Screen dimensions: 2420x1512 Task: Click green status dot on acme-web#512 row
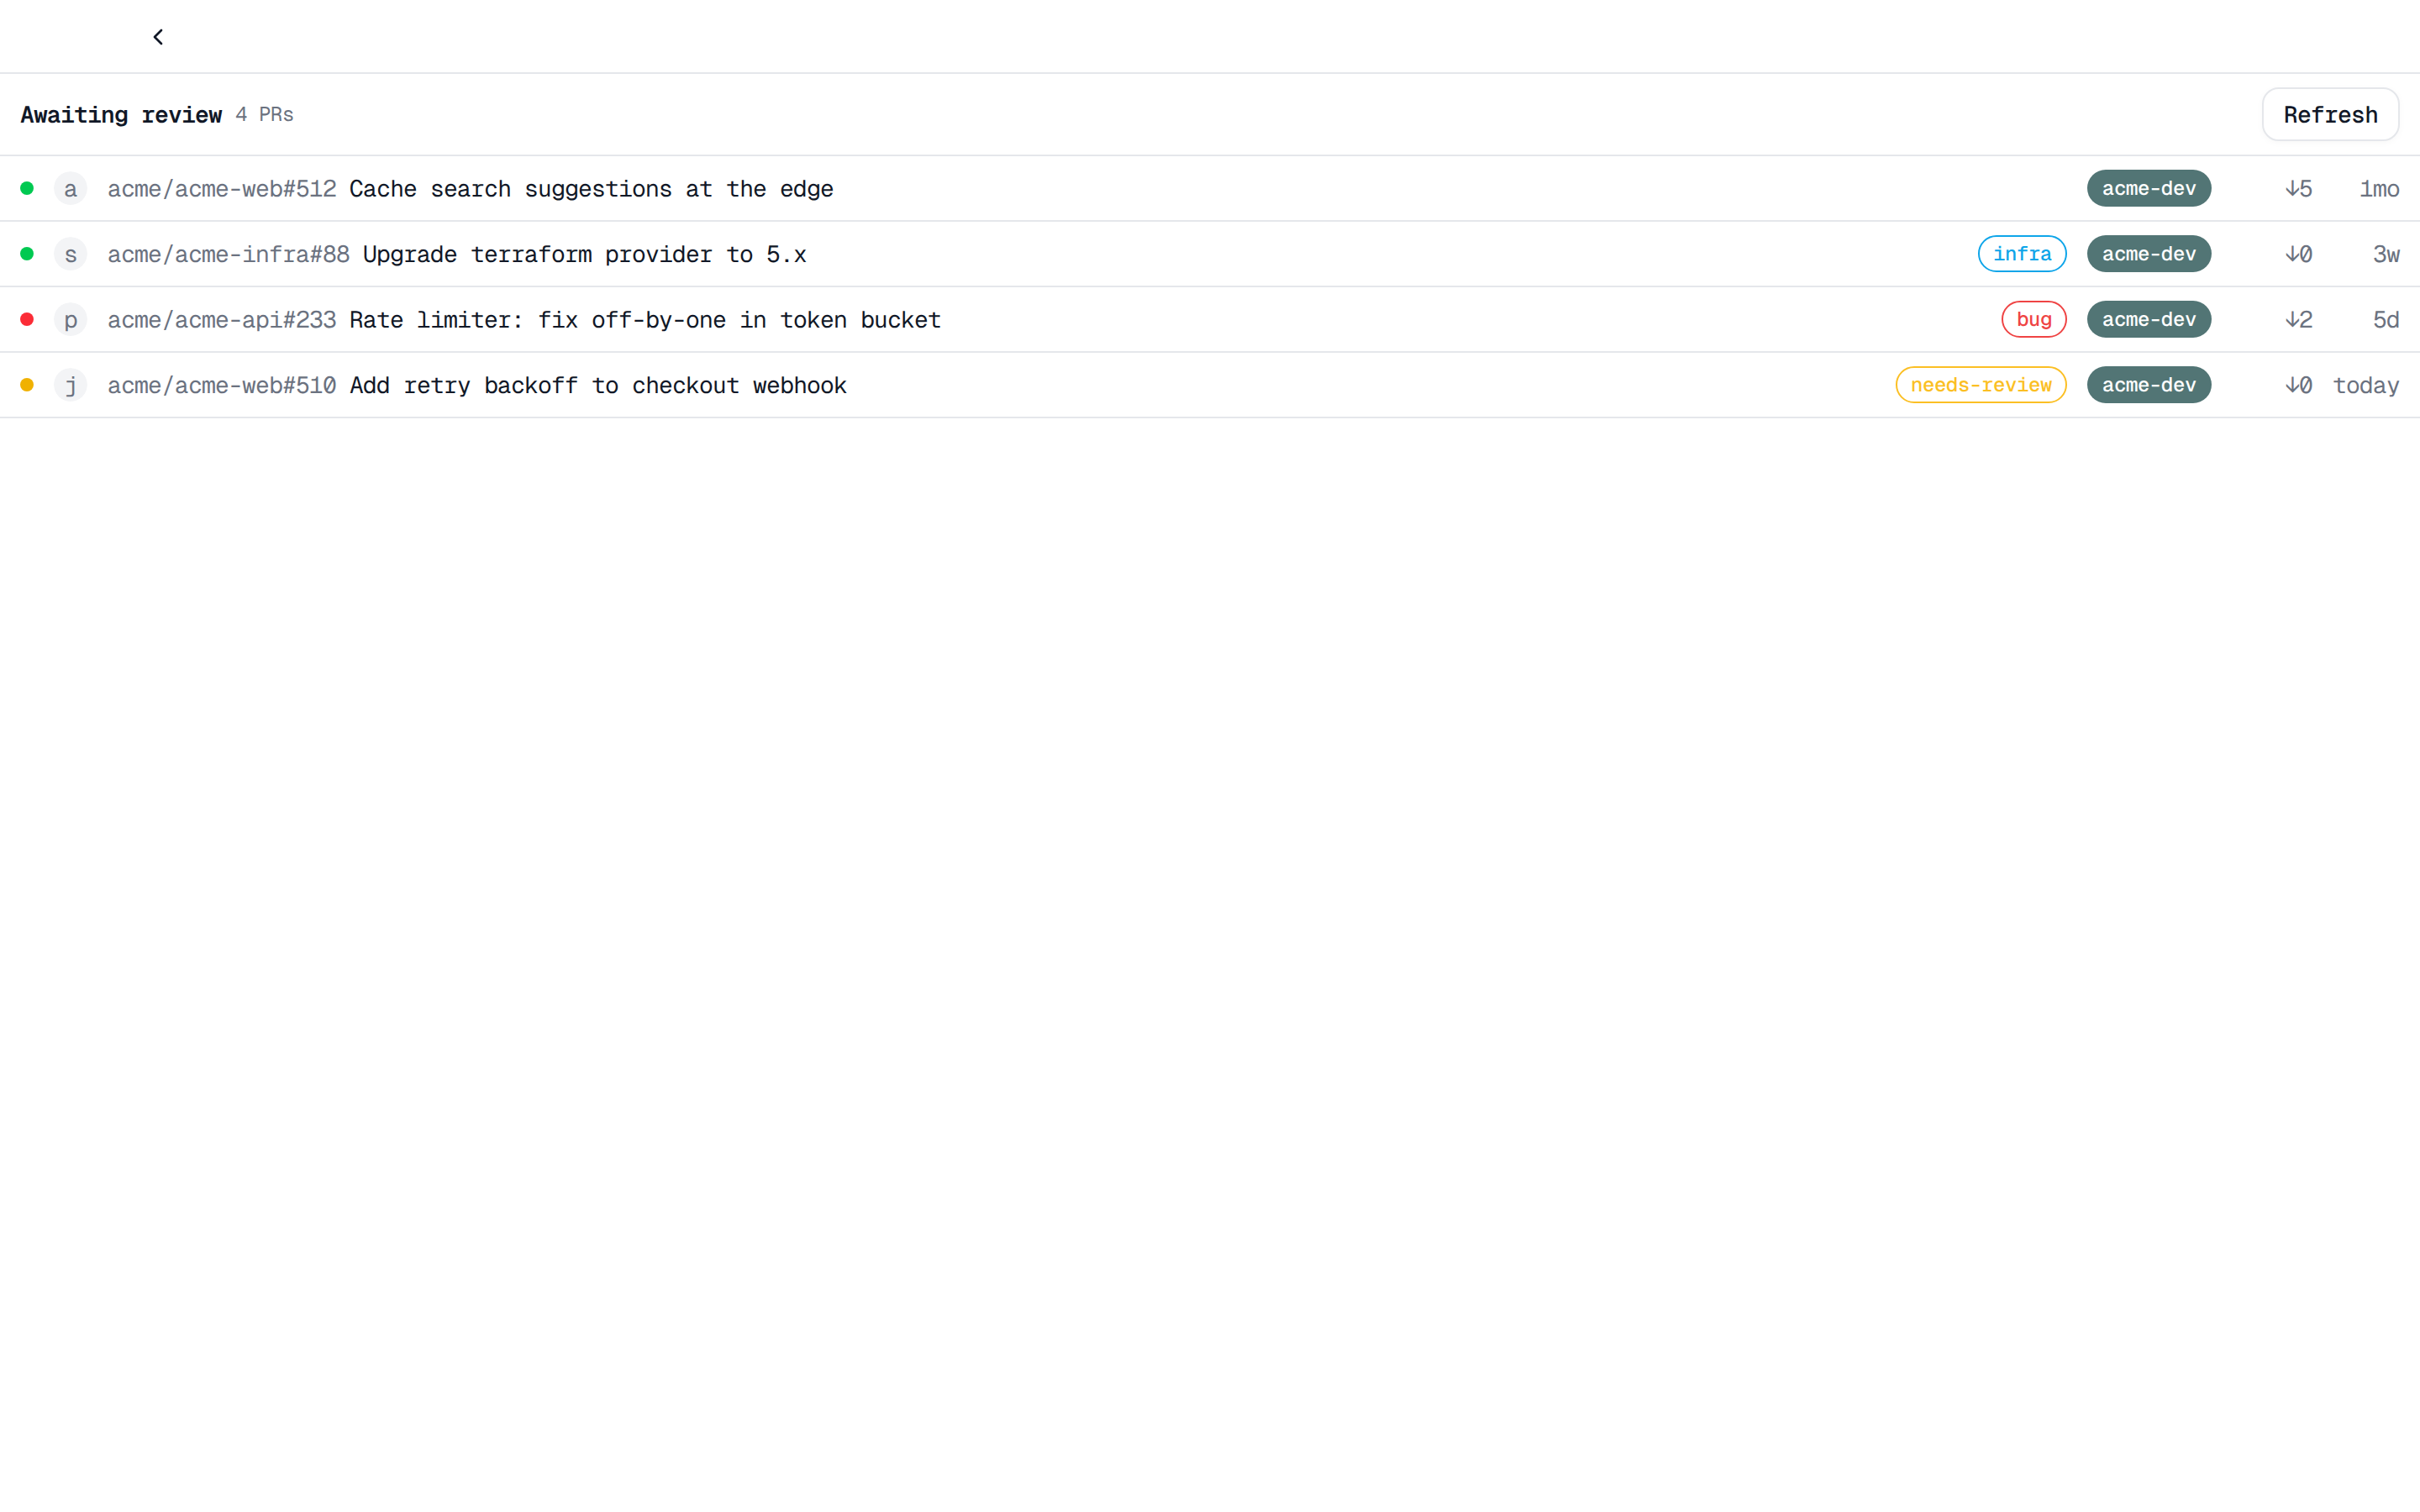click(x=27, y=188)
